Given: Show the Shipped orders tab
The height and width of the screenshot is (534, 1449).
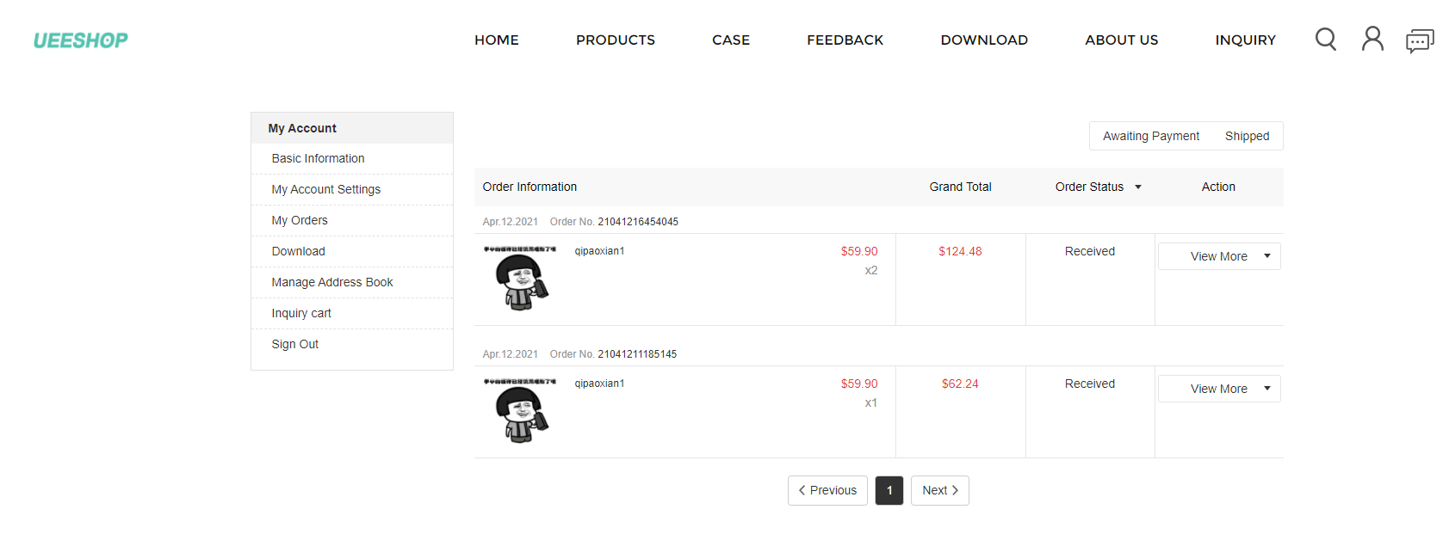Looking at the screenshot, I should pos(1247,136).
